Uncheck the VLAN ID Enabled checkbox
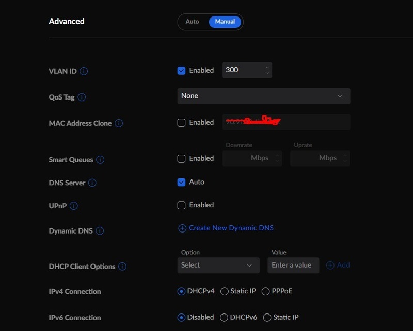Screen dimensions: 413x331 (181, 71)
